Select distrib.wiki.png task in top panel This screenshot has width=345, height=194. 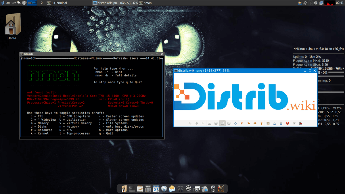(x=115, y=3)
